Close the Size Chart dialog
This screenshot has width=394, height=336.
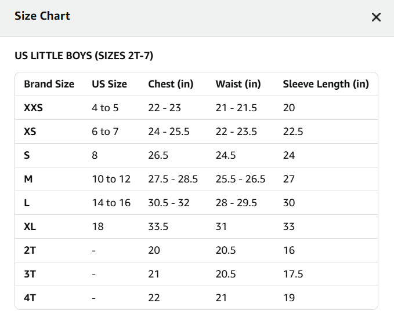pos(376,17)
